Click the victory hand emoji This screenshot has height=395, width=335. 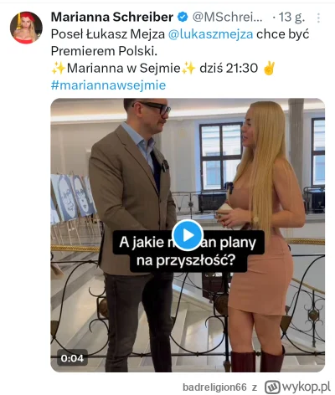pyautogui.click(x=270, y=68)
